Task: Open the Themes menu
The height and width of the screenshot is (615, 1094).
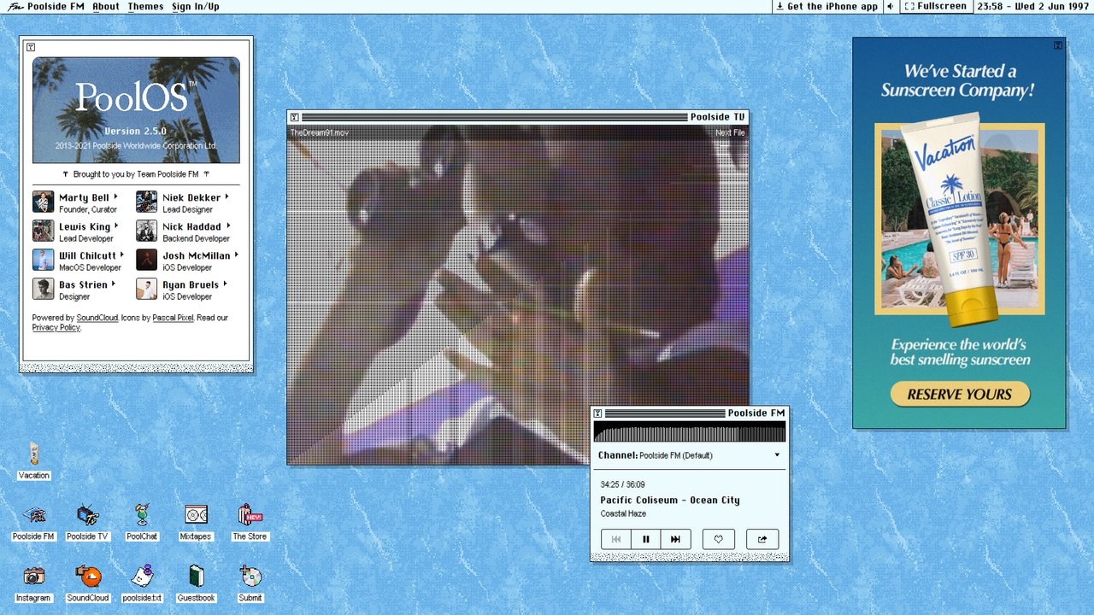Action: (x=145, y=7)
